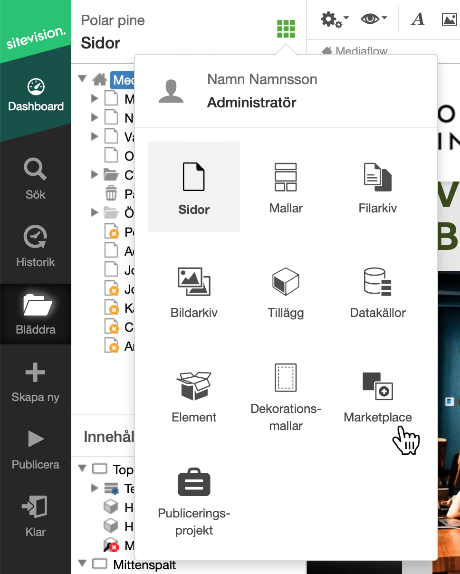Collapse the root home node in page tree
This screenshot has width=460, height=574.
pyautogui.click(x=83, y=79)
